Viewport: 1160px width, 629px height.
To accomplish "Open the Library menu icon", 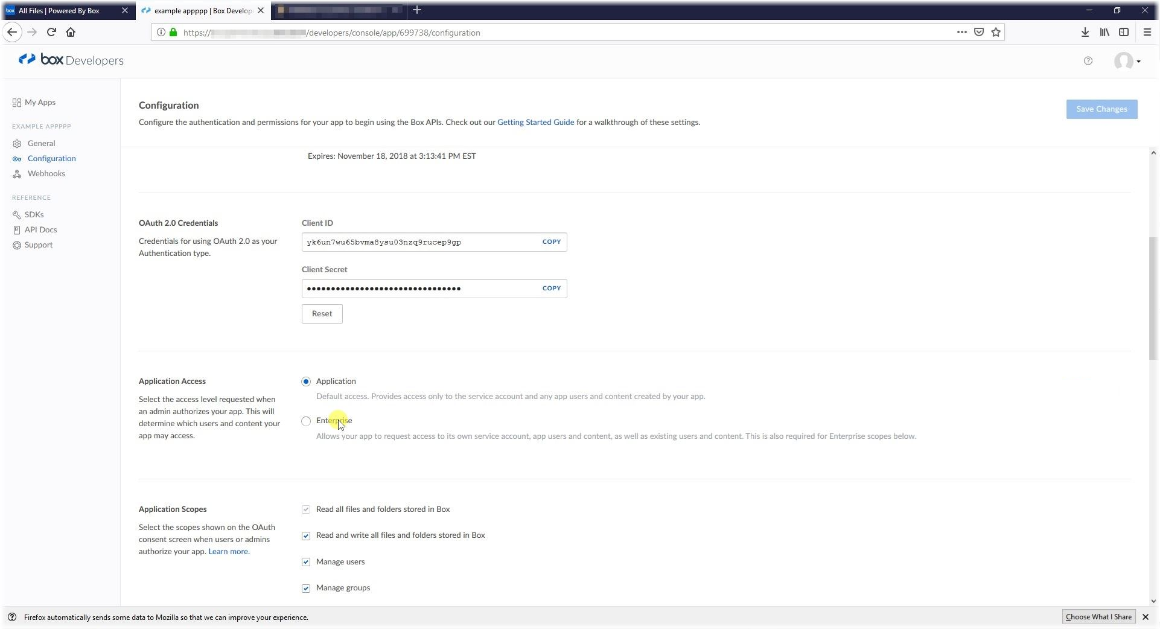I will coord(1104,33).
